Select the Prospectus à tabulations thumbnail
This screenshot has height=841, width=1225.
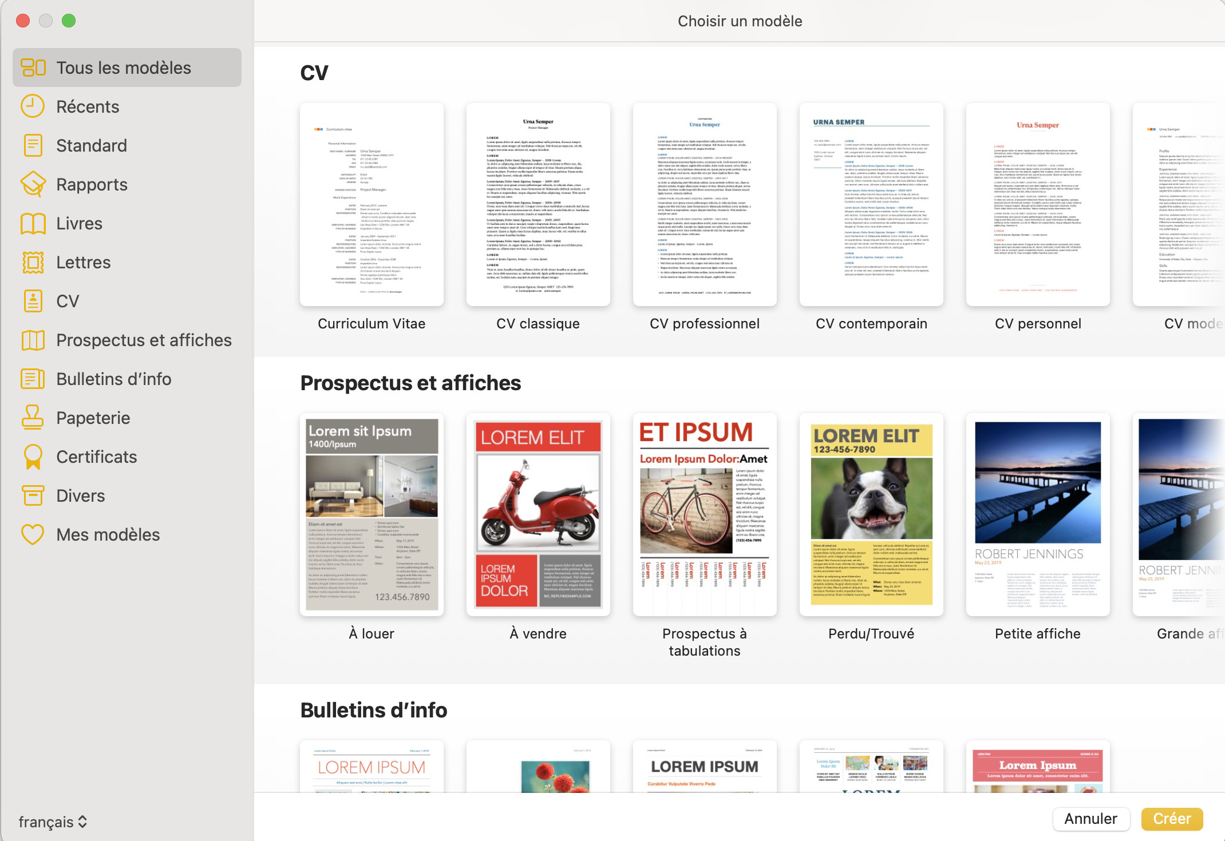coord(705,514)
